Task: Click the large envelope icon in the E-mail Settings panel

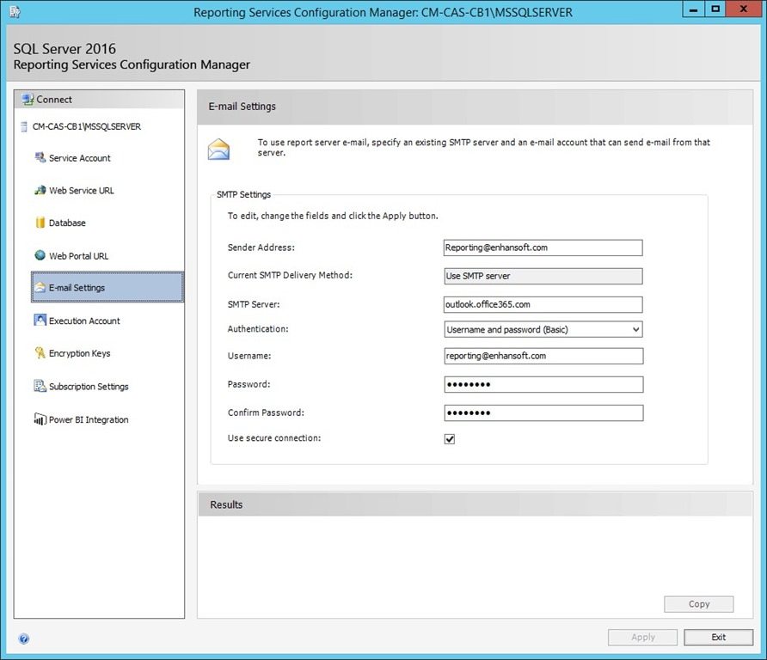Action: tap(218, 150)
